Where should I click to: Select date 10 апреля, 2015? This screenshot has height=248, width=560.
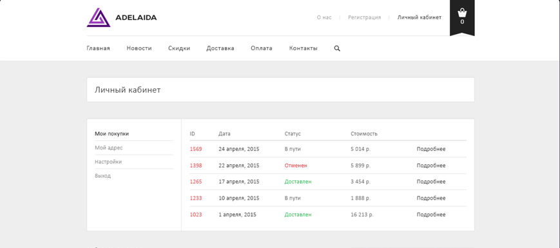point(239,198)
